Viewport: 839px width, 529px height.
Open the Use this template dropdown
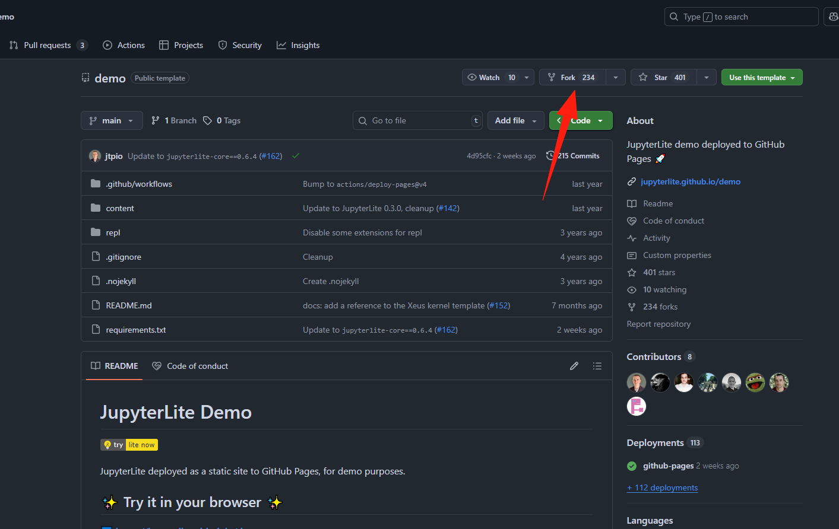click(762, 77)
